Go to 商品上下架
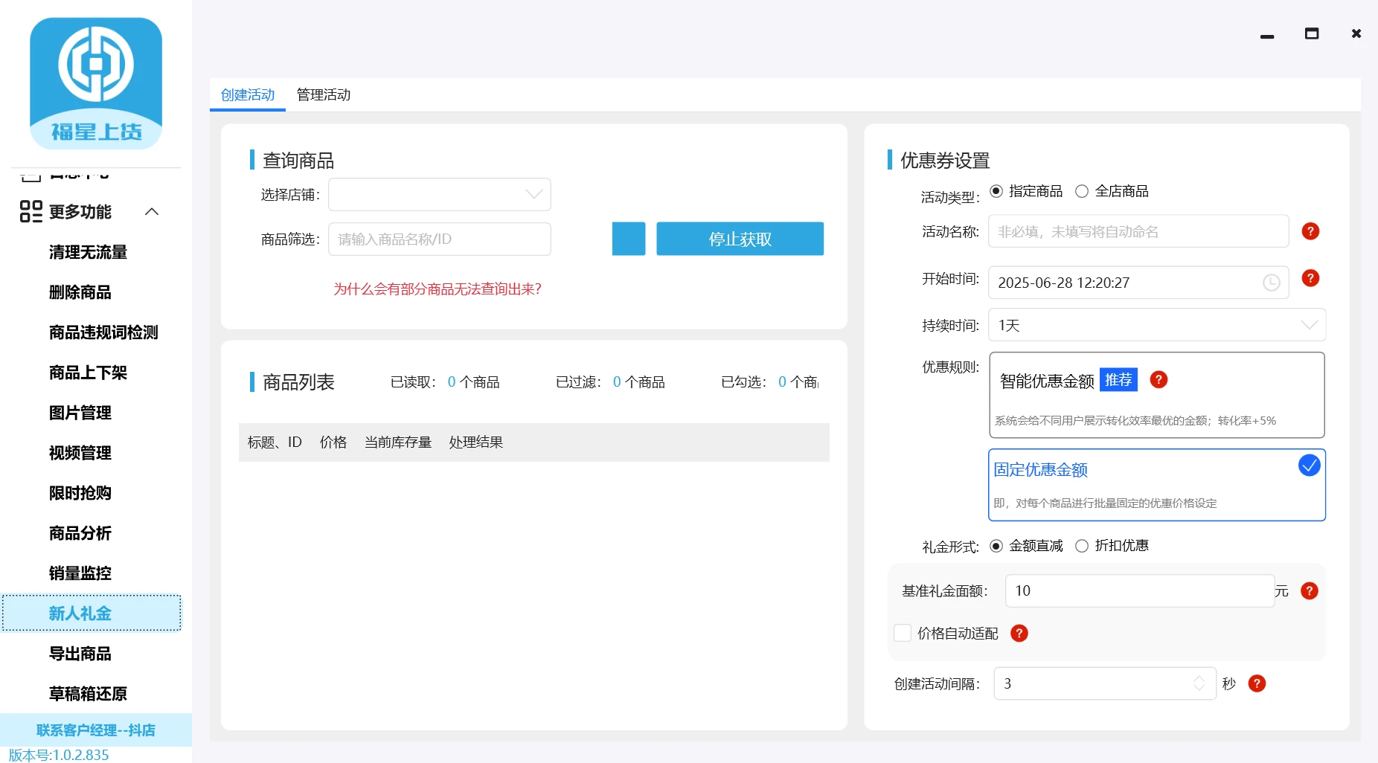The width and height of the screenshot is (1378, 763). click(88, 373)
